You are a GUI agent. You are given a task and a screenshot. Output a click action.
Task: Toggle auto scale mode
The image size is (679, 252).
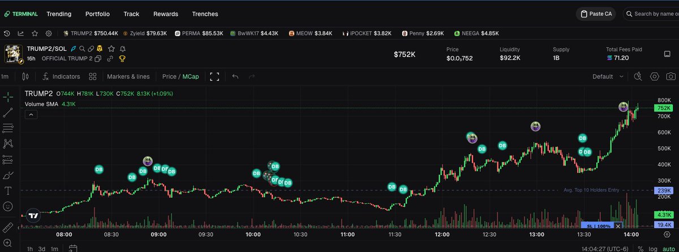[x=668, y=249]
